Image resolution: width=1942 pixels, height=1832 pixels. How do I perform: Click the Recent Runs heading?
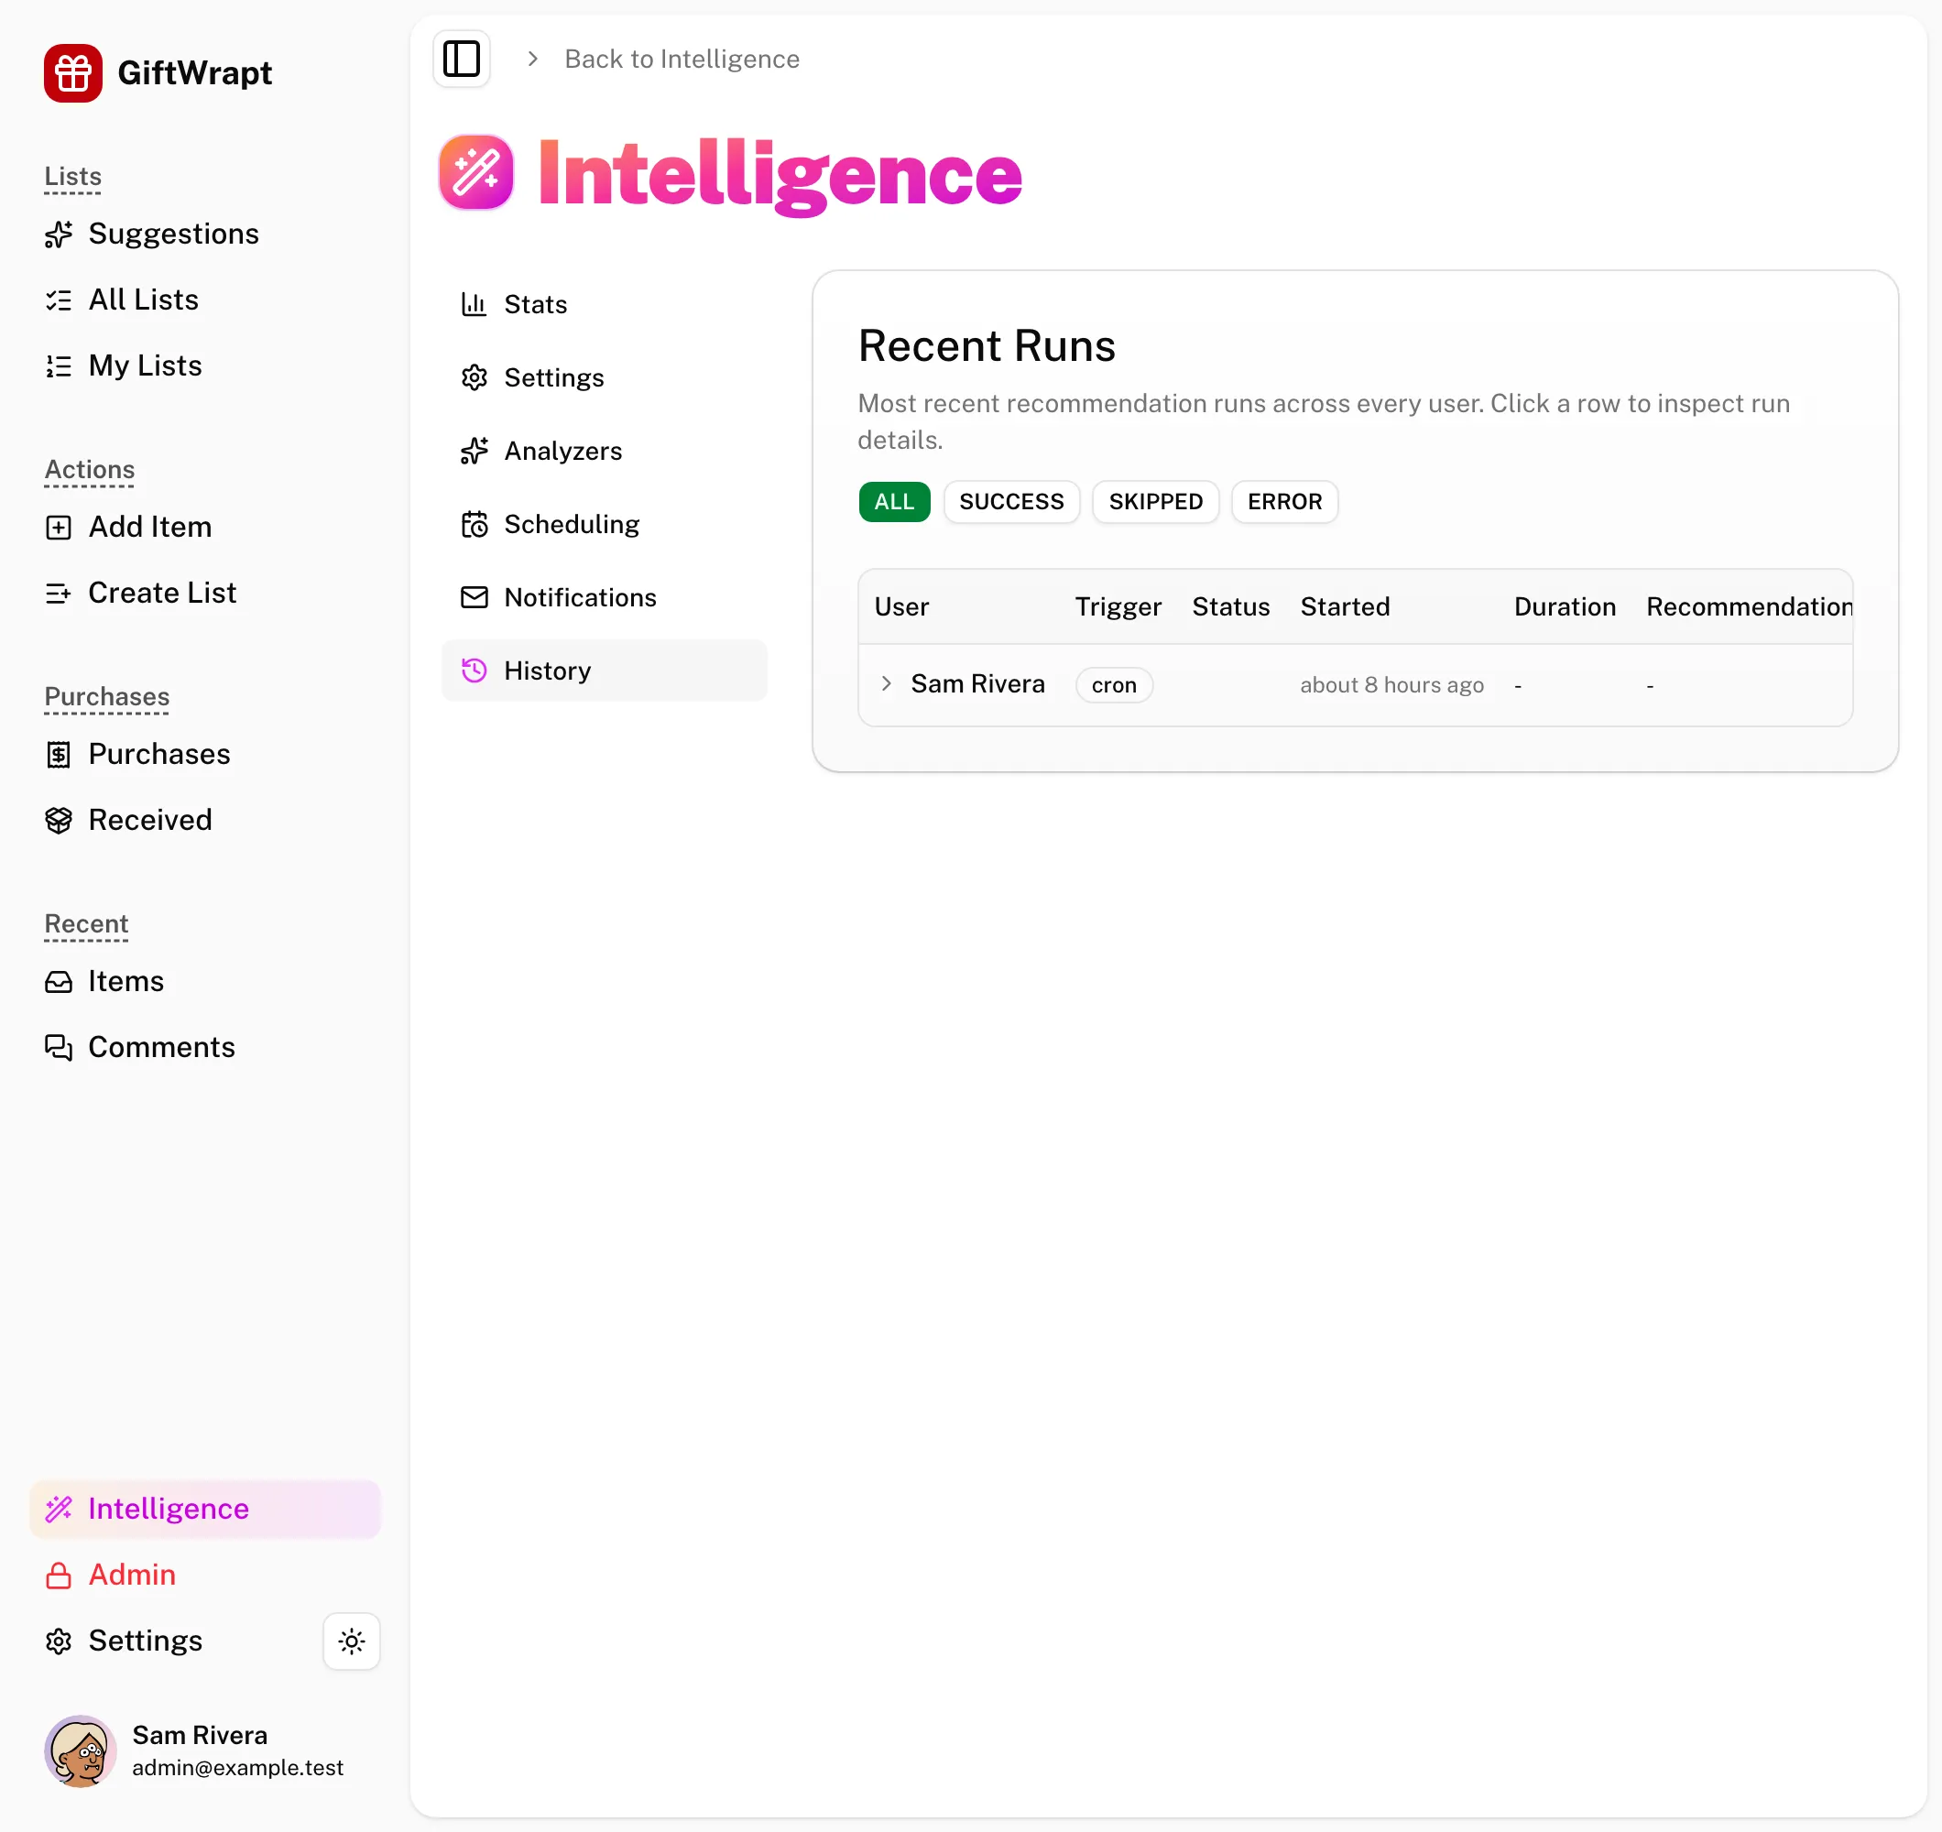(987, 346)
